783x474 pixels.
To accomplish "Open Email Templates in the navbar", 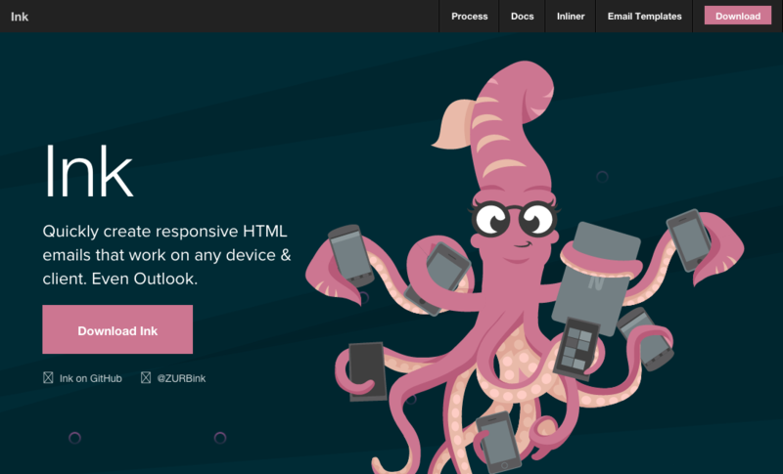I will (x=644, y=17).
